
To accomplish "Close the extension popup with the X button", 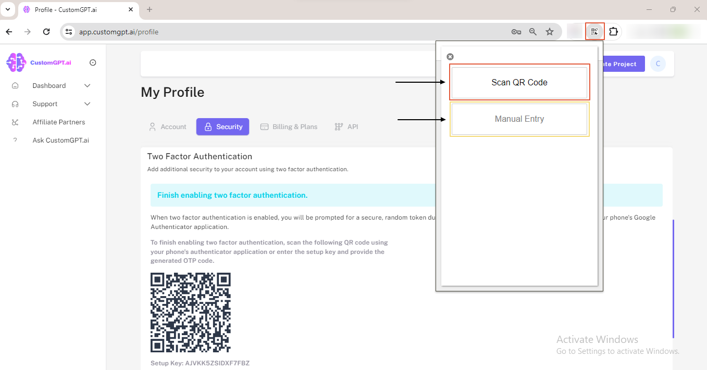I will pyautogui.click(x=450, y=56).
